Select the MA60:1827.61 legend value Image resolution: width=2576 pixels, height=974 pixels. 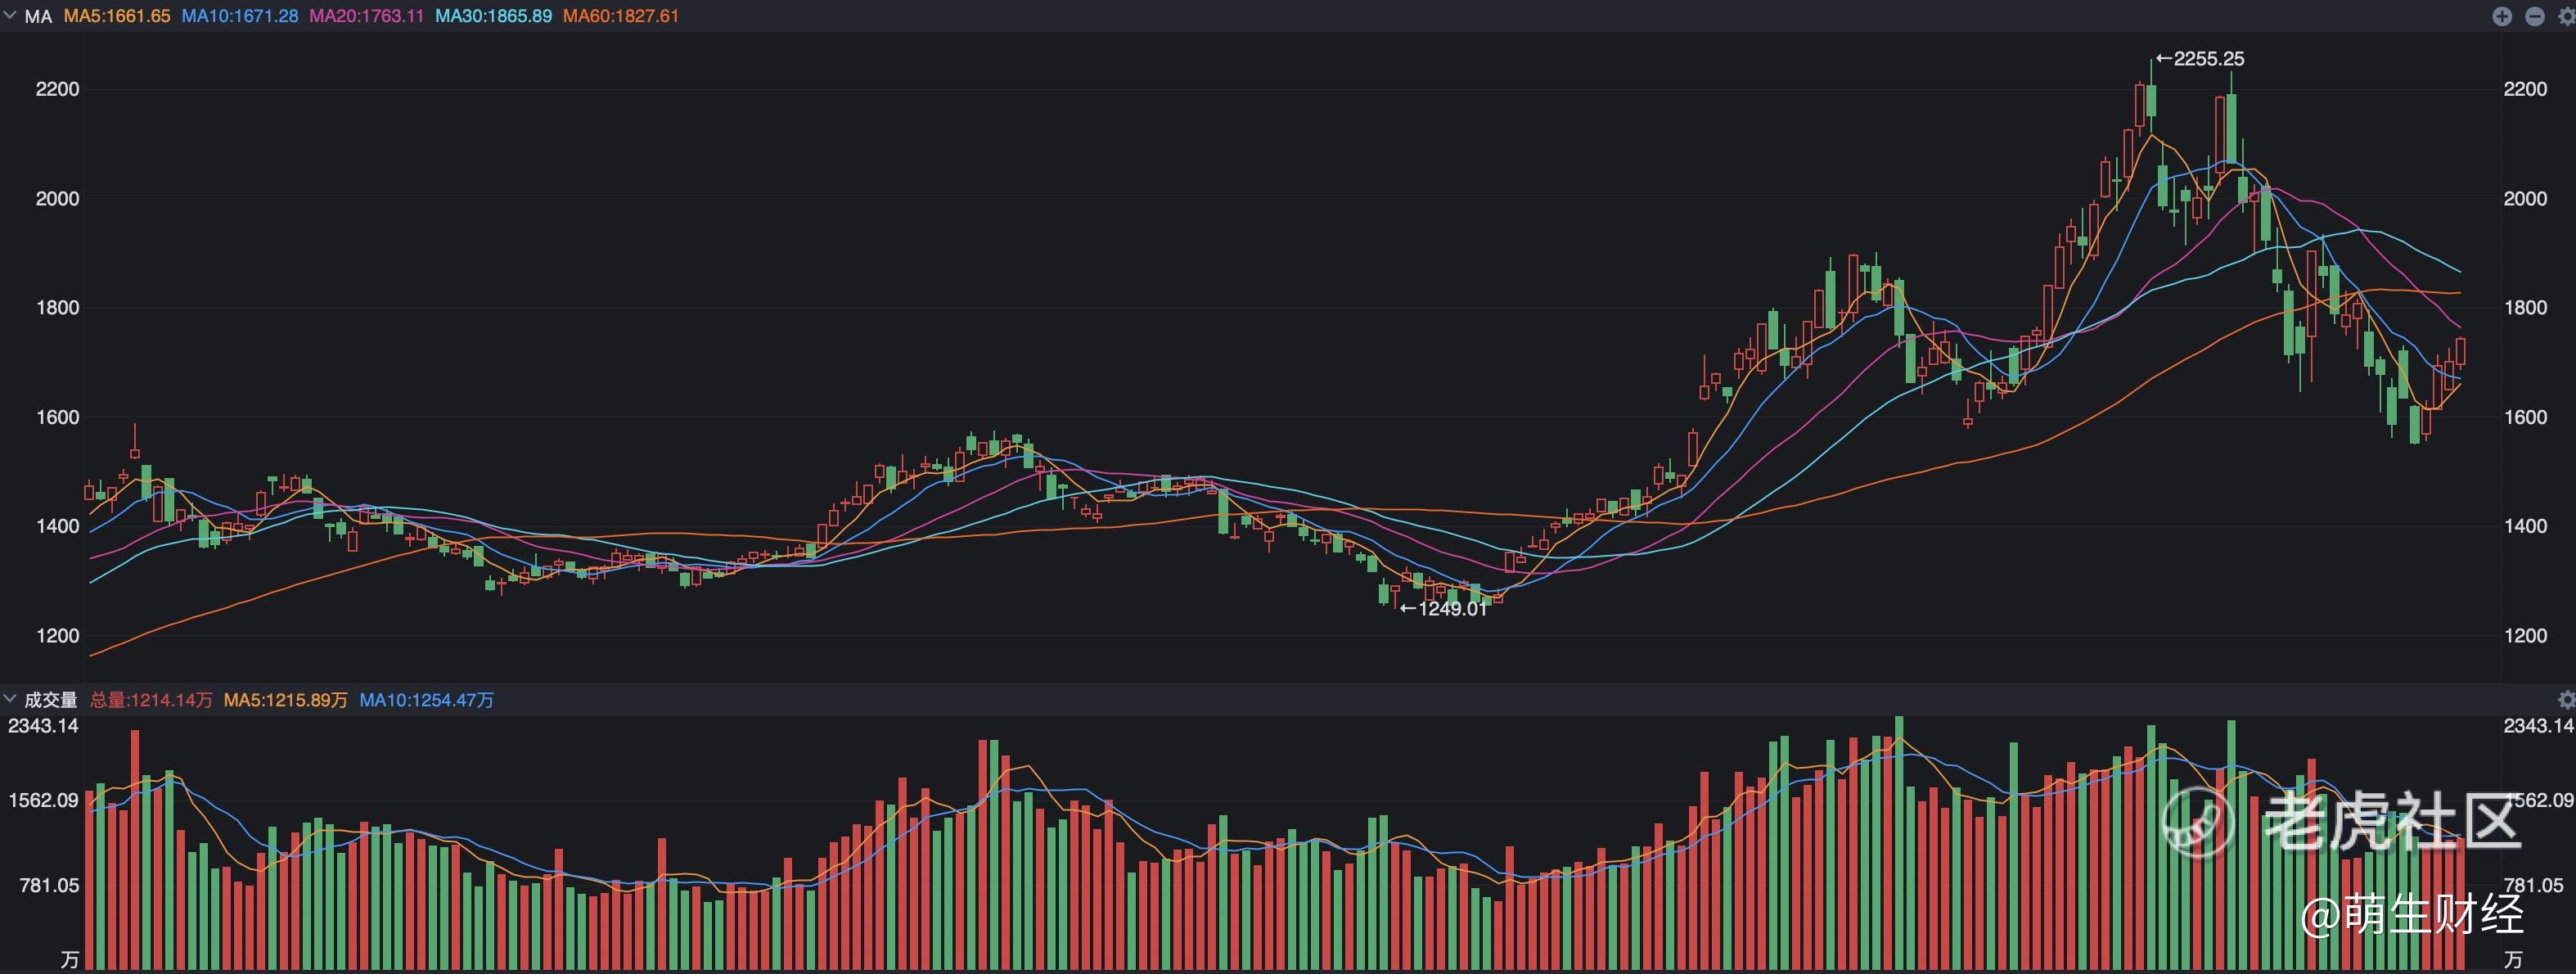[621, 17]
